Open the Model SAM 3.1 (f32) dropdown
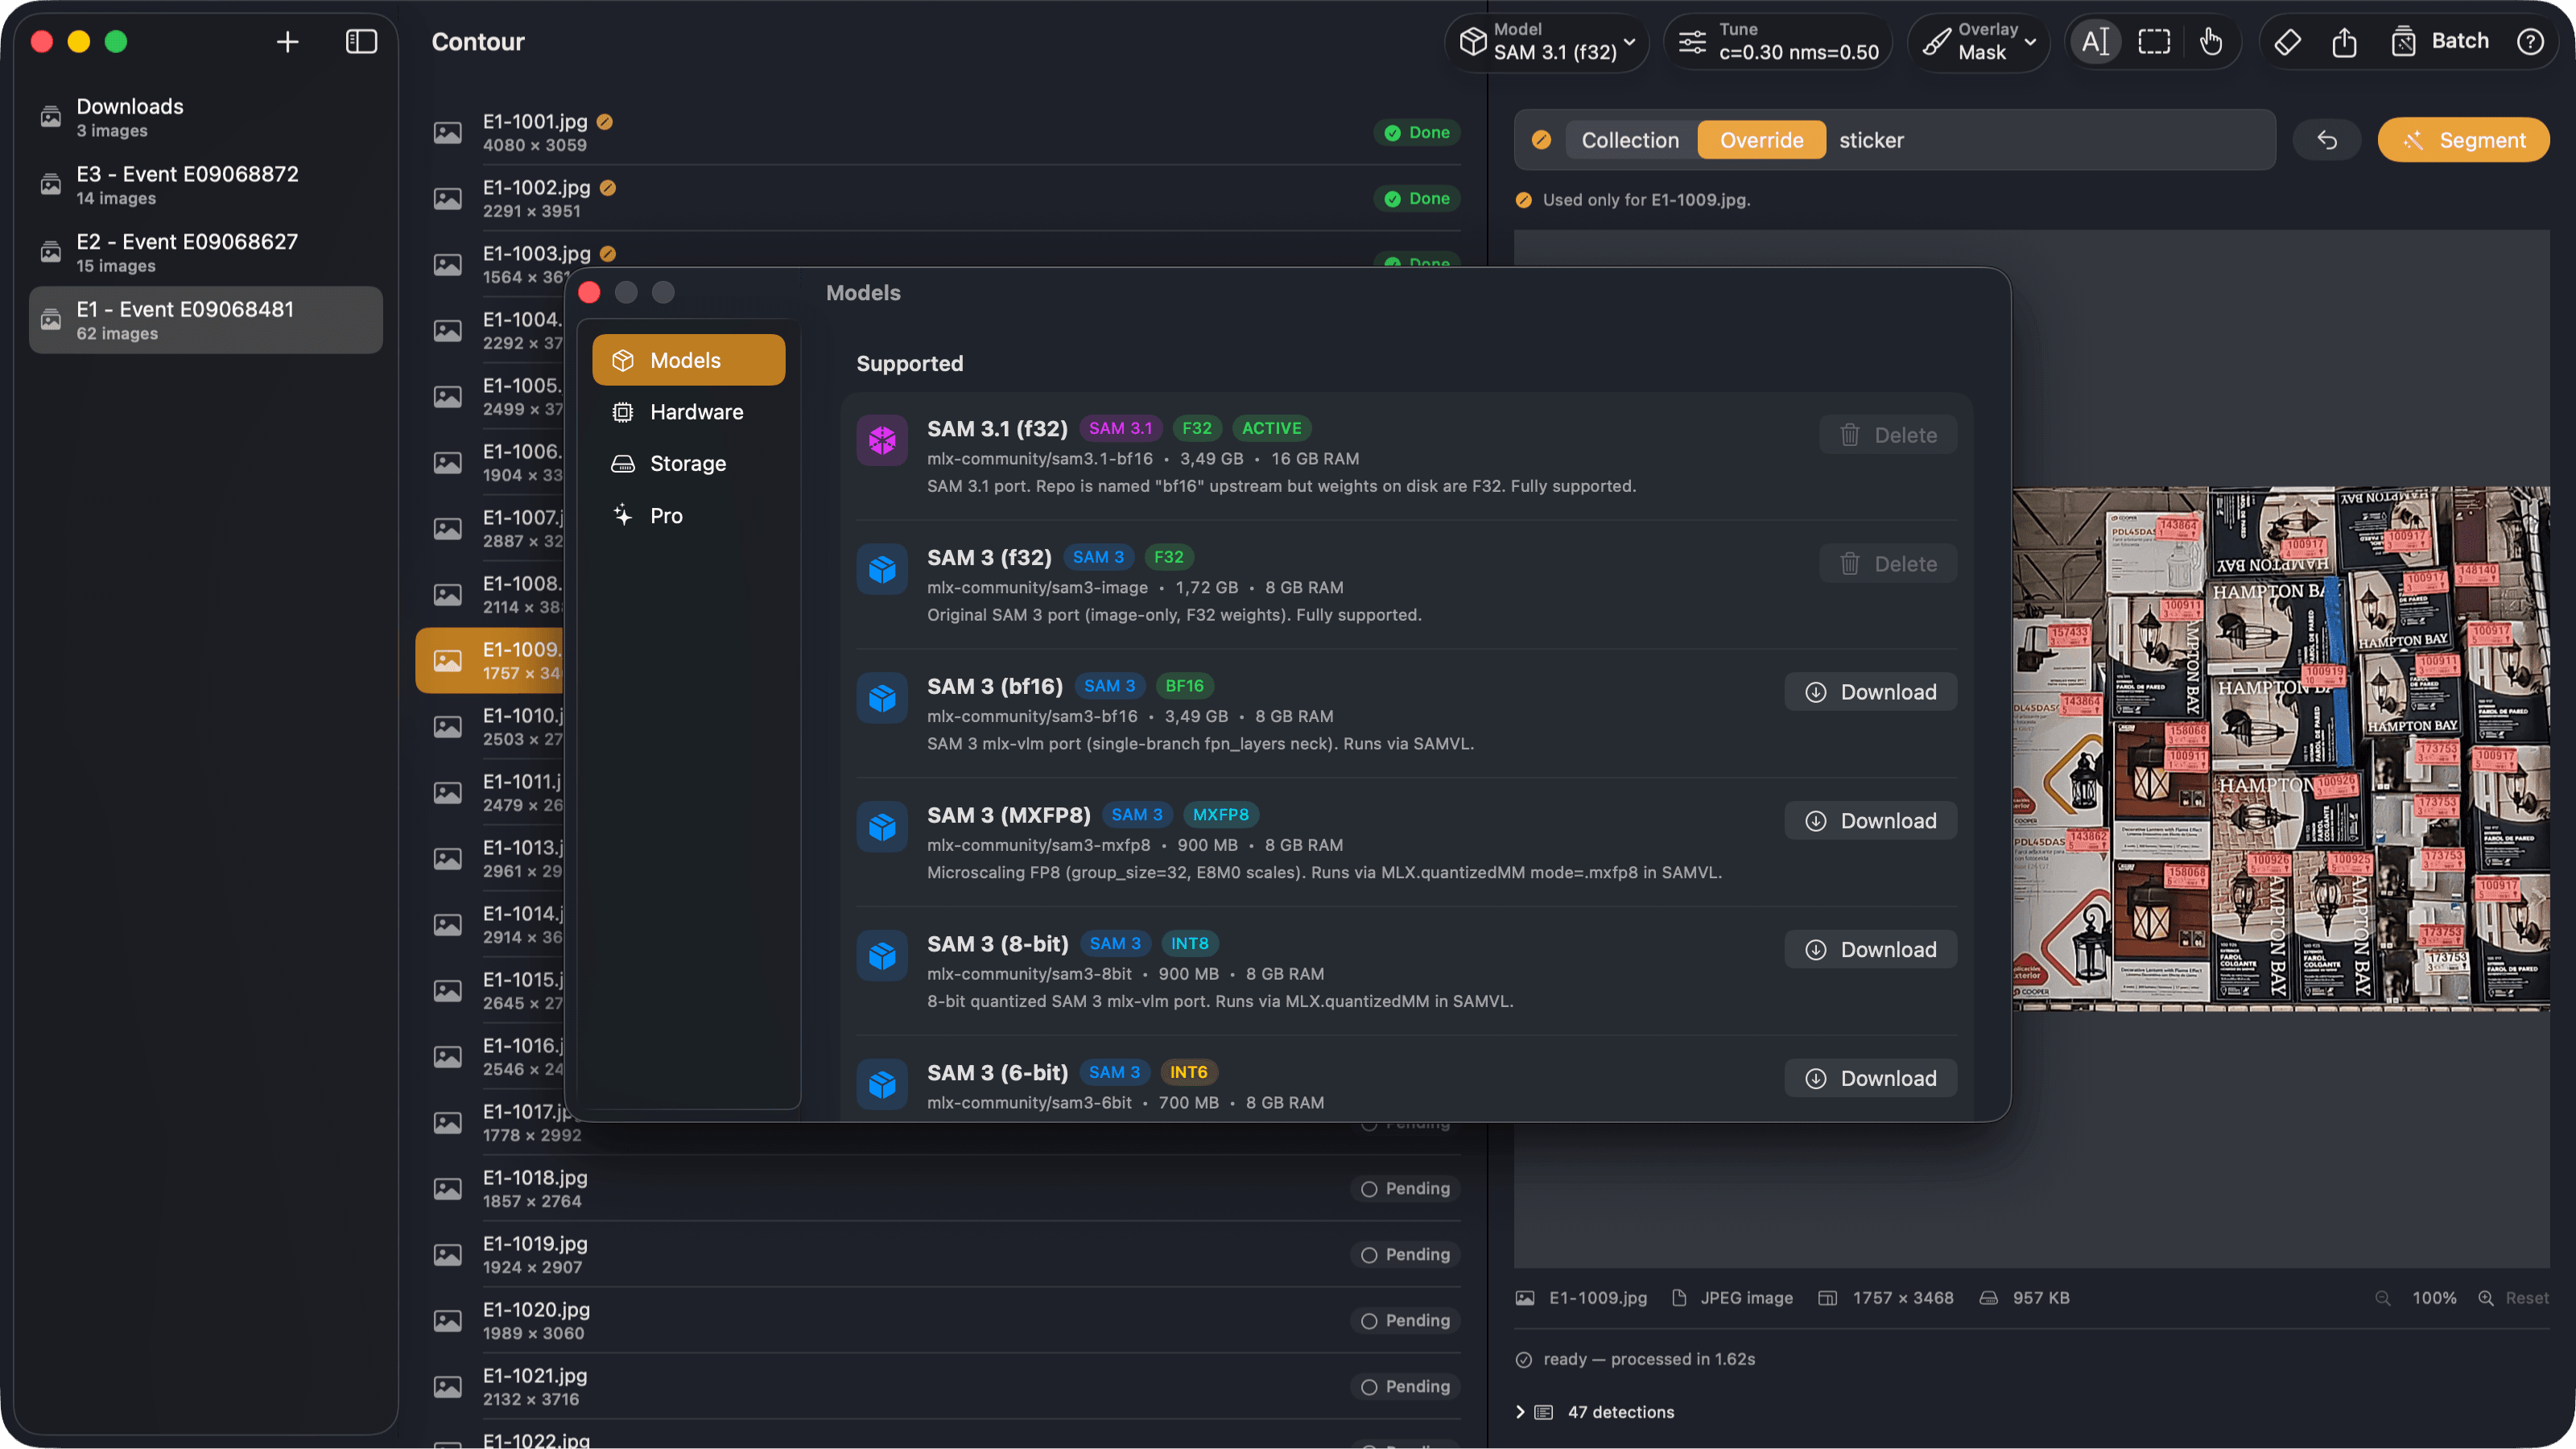2576x1449 pixels. pos(1547,42)
